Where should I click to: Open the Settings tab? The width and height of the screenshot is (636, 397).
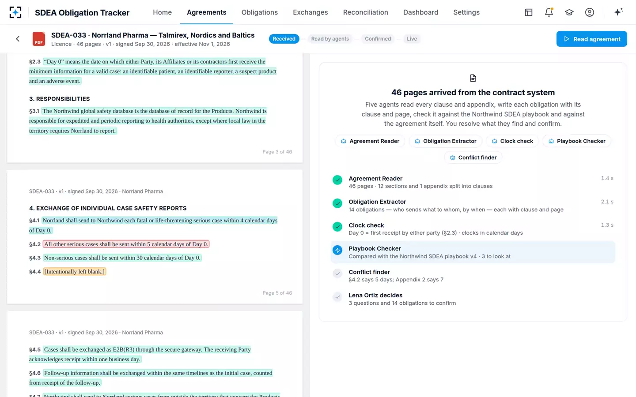pos(466,12)
